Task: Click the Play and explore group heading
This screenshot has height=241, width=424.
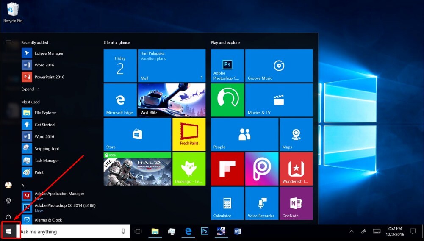Action: coord(225,42)
